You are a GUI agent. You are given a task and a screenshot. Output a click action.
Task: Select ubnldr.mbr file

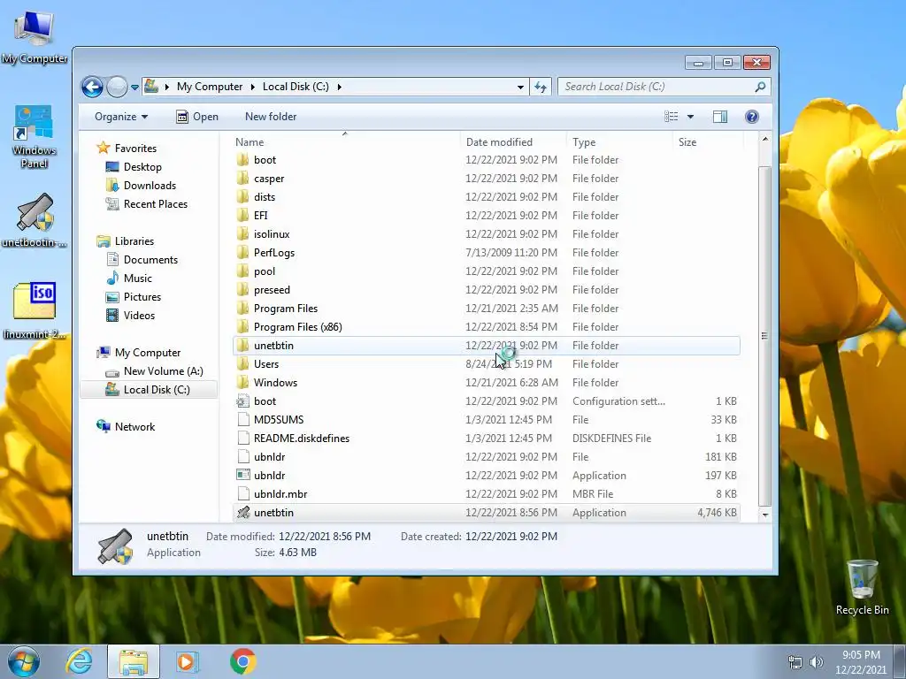[280, 493]
